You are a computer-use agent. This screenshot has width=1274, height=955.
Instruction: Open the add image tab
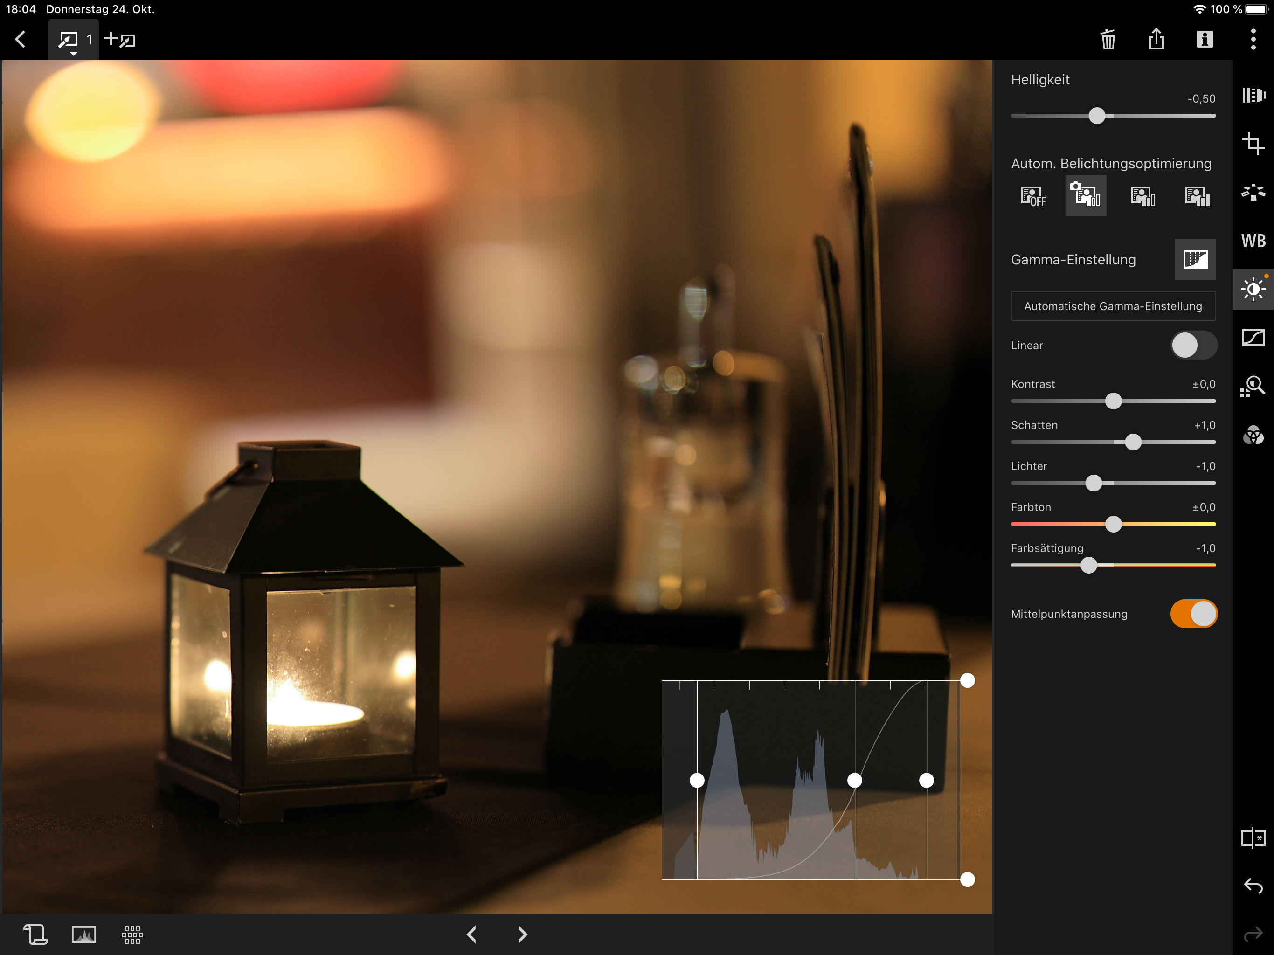(x=120, y=40)
